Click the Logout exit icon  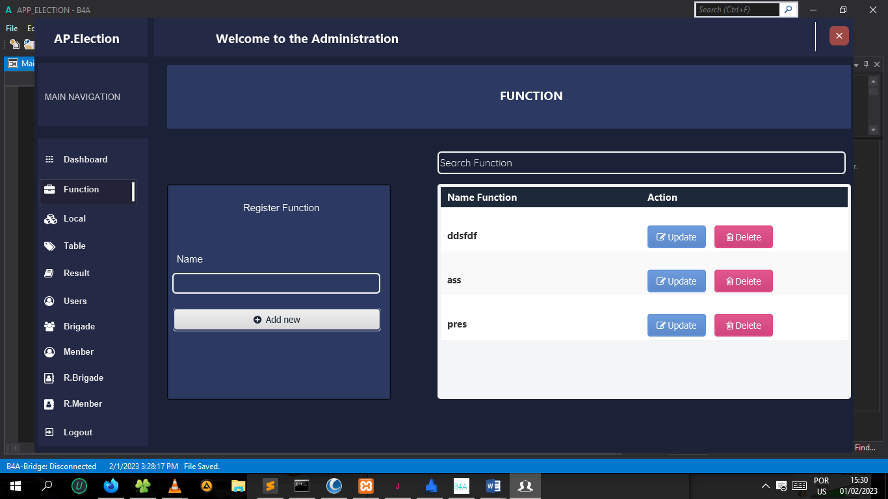[x=49, y=432]
